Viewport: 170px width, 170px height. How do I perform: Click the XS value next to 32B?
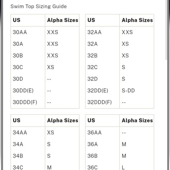pyautogui.click(x=125, y=56)
